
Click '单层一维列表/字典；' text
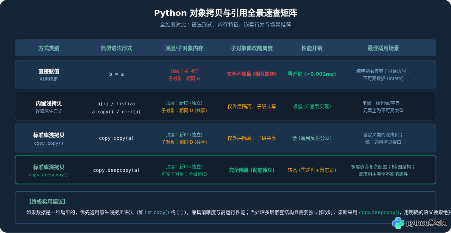point(383,103)
